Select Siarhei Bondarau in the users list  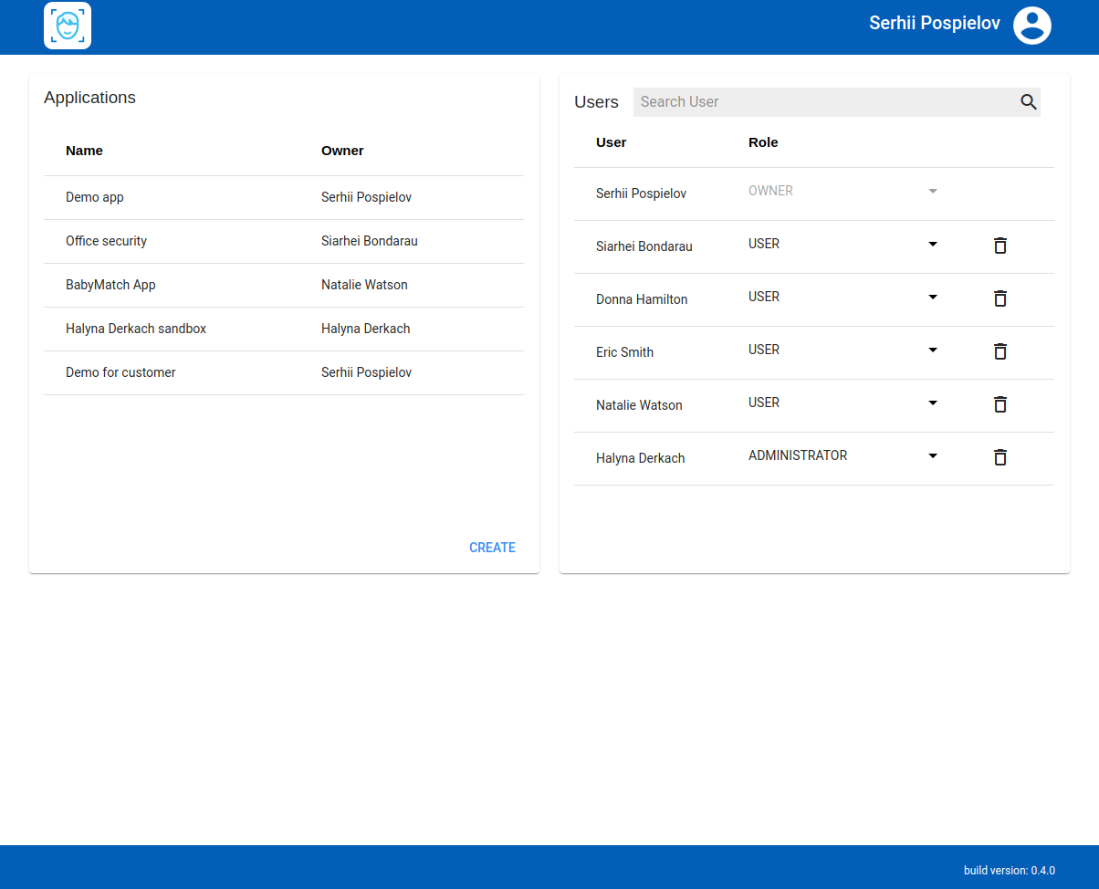pyautogui.click(x=644, y=246)
